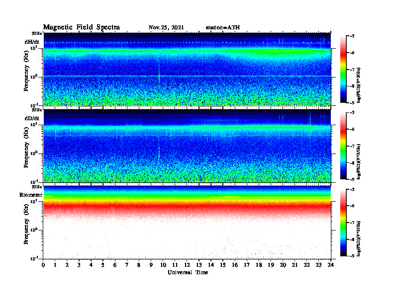The height and width of the screenshot is (304, 394).
Task: Click the "dH/dt" panel label
Action: point(32,42)
